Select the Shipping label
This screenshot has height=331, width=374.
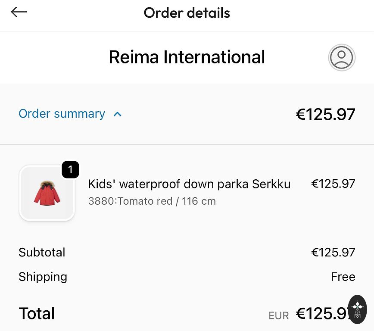[43, 277]
